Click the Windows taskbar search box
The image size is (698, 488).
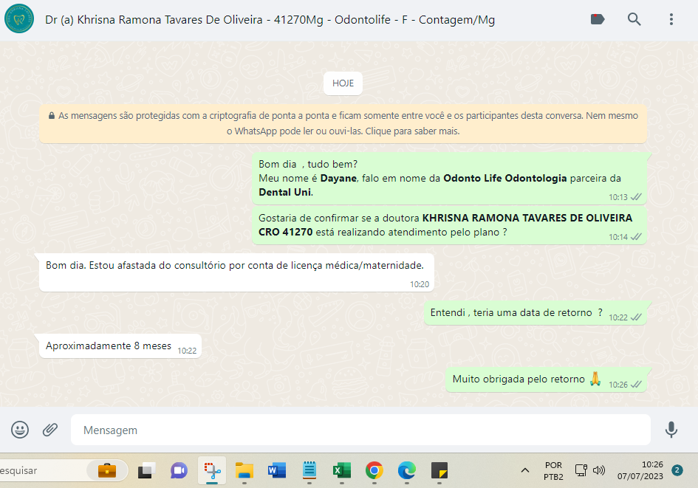click(64, 470)
